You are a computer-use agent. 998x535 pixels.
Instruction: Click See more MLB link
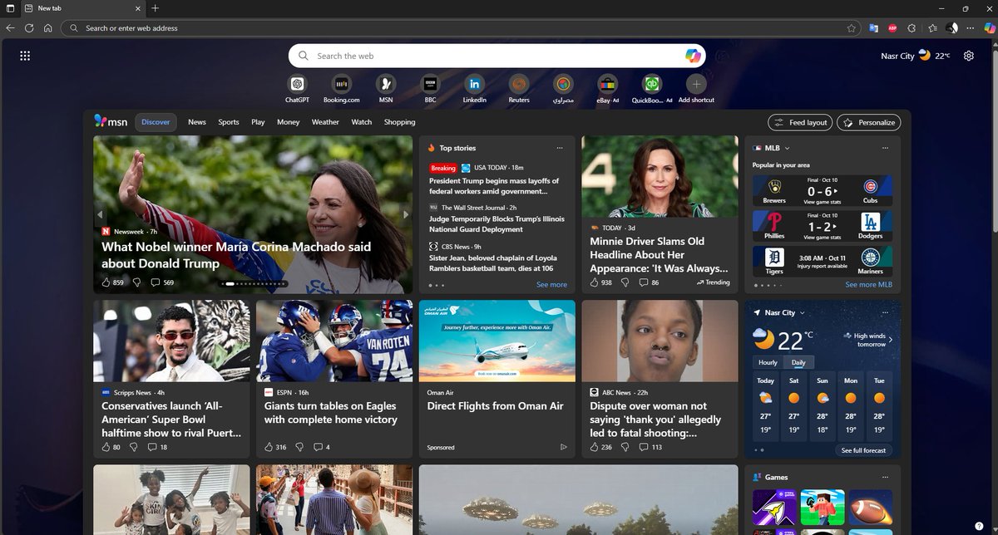pos(868,284)
